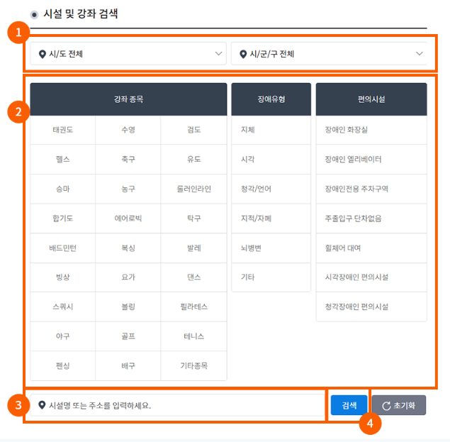Click the blue 검색 search button
Screen dimensions: 450x442
point(349,405)
